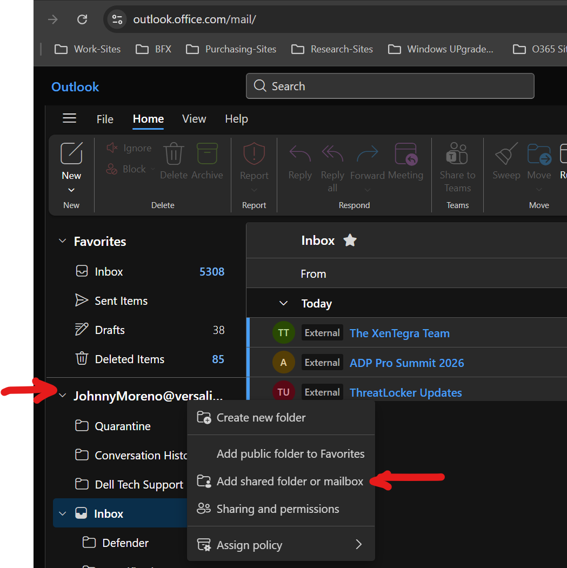Screen dimensions: 567x568
Task: Toggle the hamburger navigation pane icon
Action: point(69,118)
